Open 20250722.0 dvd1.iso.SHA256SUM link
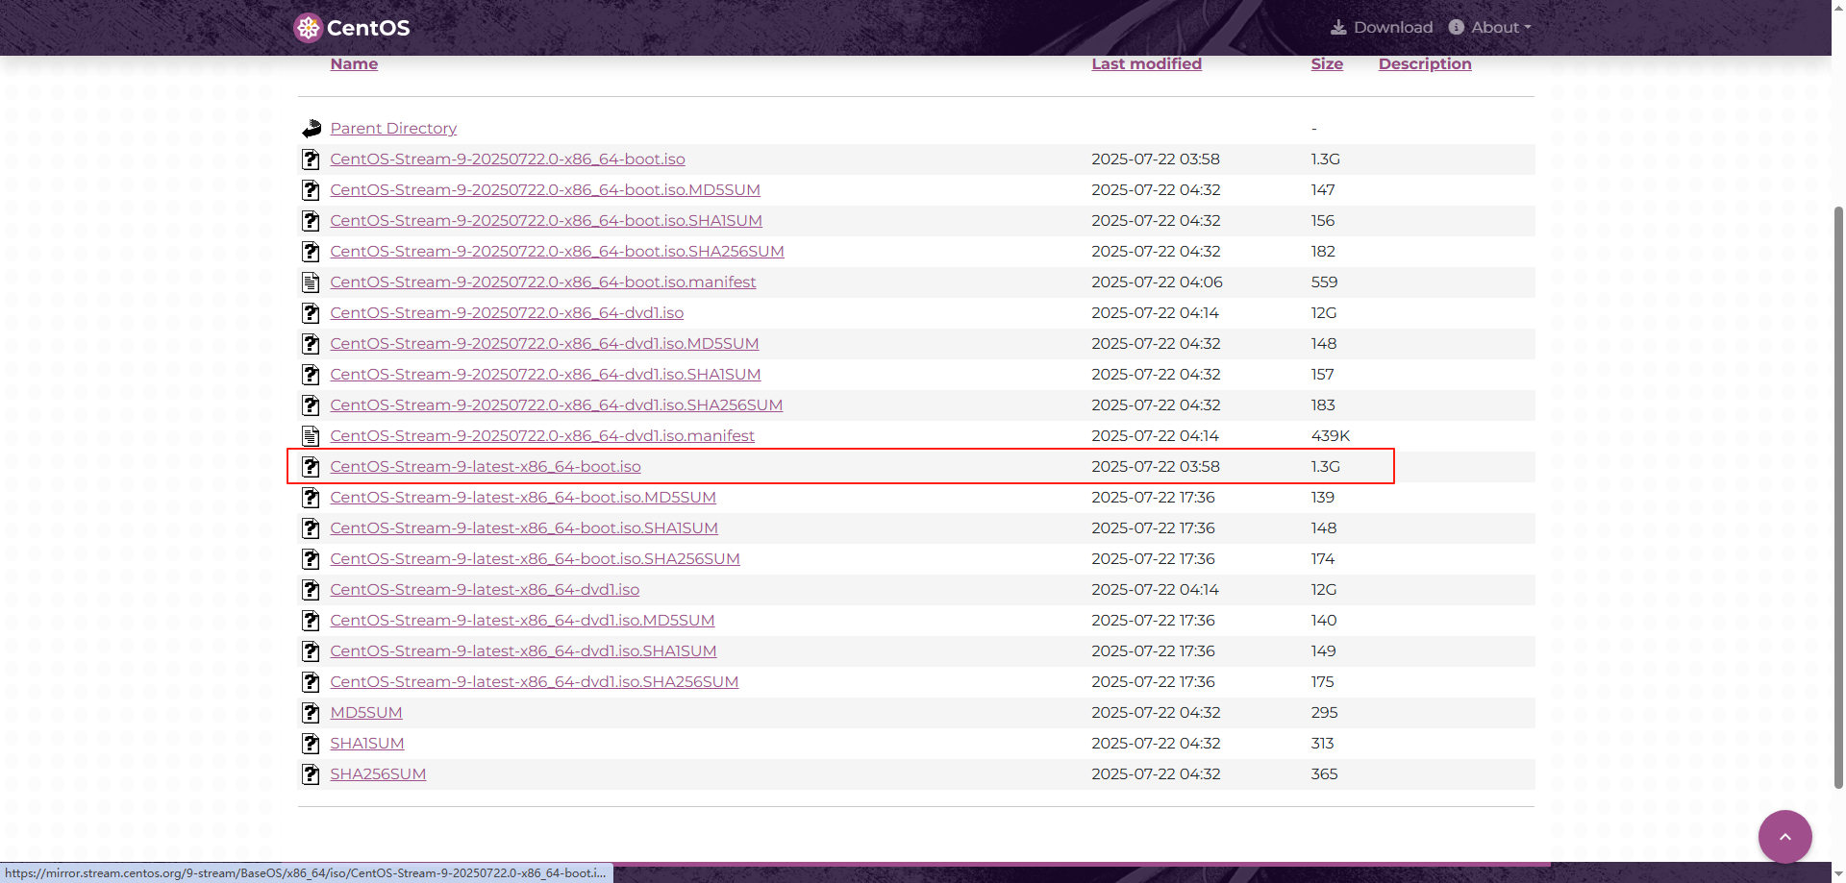Image resolution: width=1846 pixels, height=883 pixels. [556, 405]
